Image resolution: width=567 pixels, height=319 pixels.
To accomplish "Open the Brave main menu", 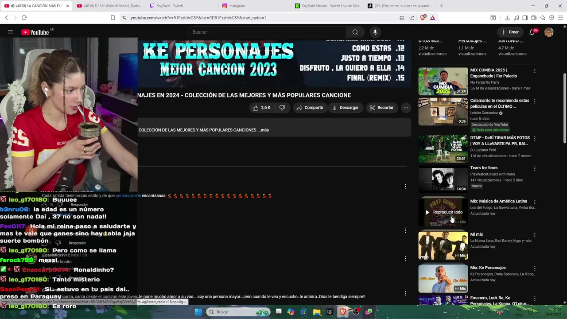I will click(x=561, y=18).
